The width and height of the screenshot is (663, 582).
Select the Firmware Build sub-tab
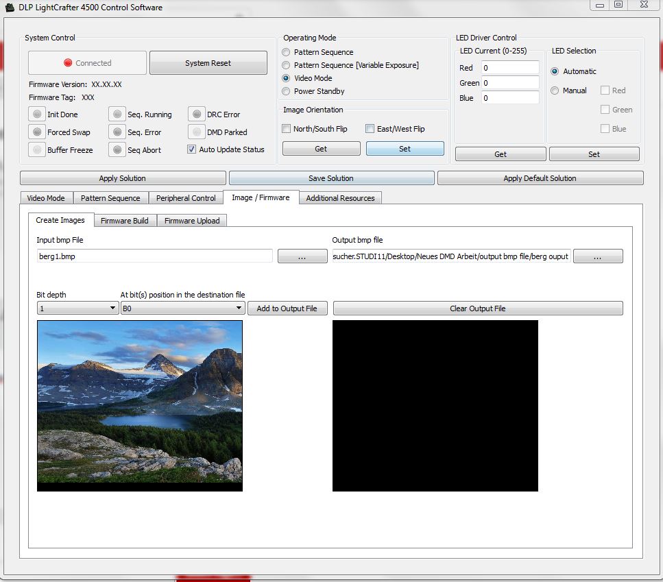(125, 221)
